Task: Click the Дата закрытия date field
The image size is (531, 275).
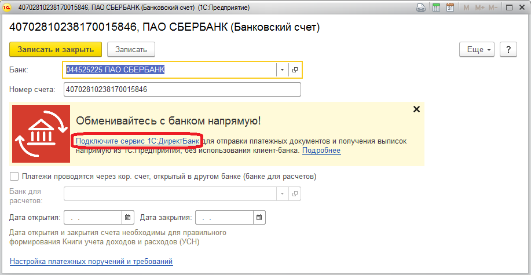Action: pos(225,218)
